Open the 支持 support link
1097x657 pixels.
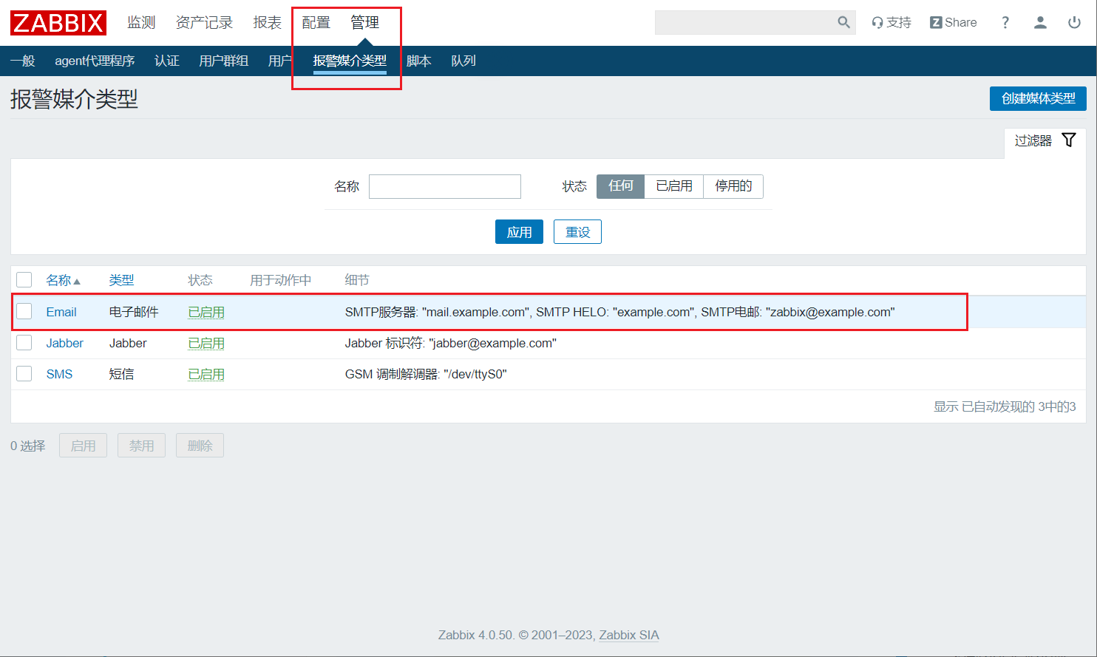891,22
